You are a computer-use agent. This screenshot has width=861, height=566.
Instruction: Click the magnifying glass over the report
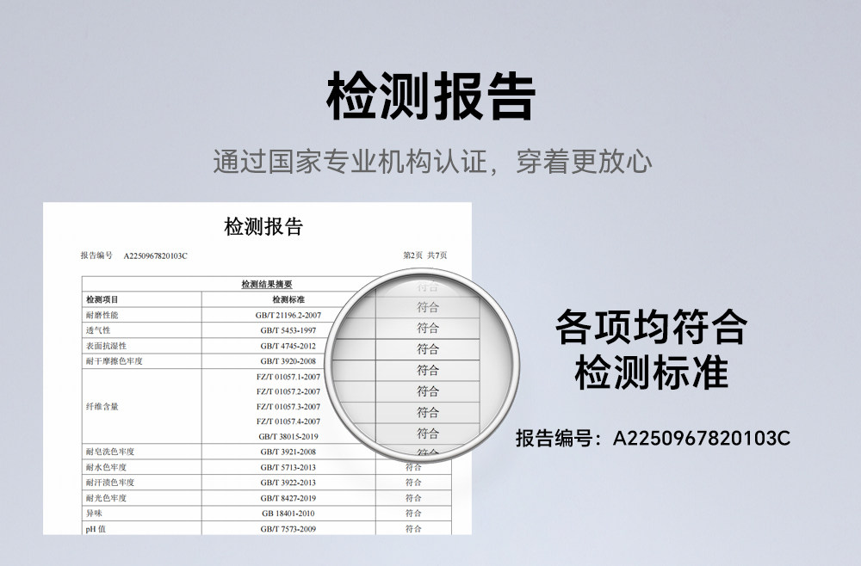coord(427,370)
